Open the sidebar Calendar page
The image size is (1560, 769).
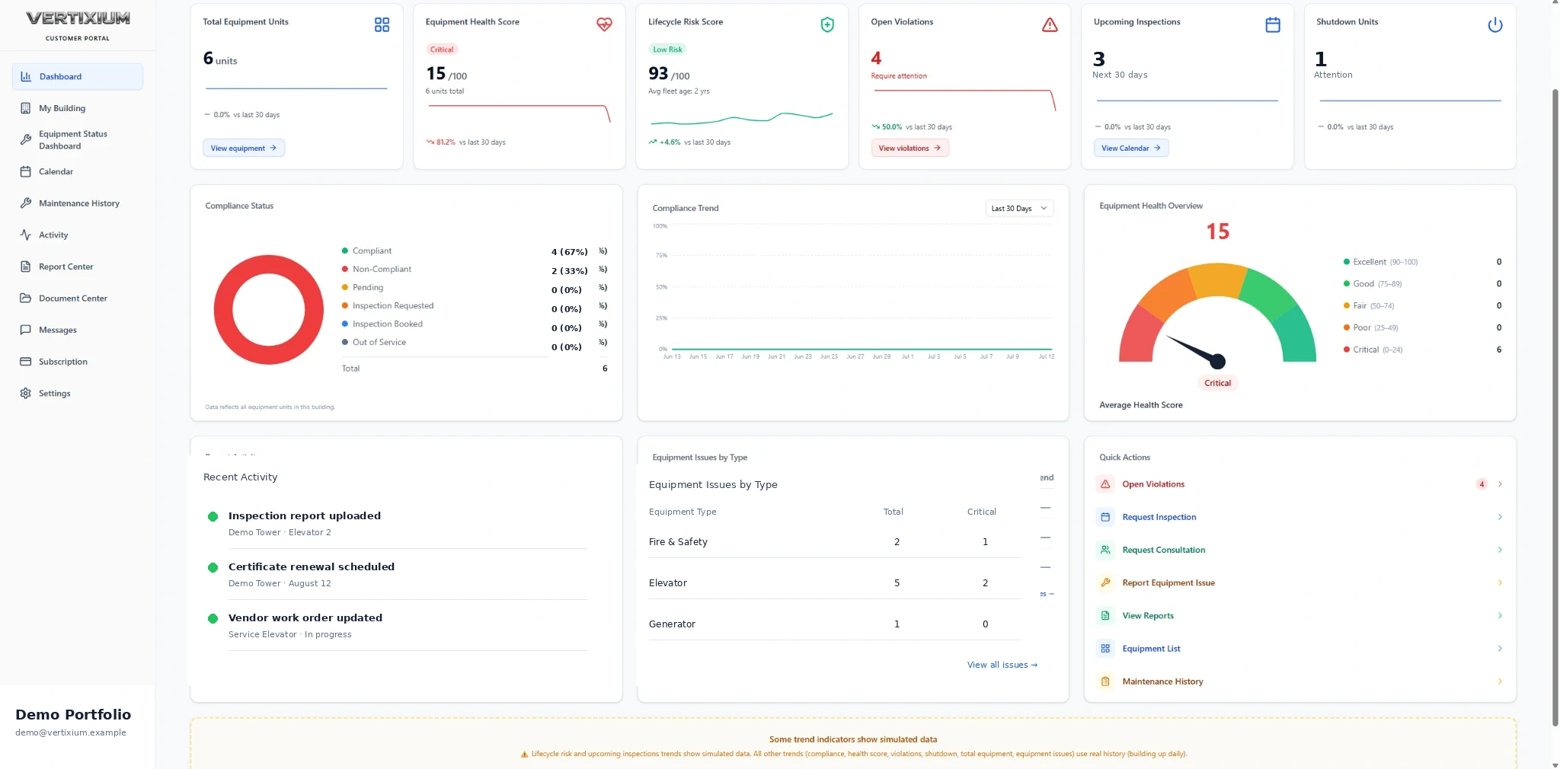(x=78, y=171)
